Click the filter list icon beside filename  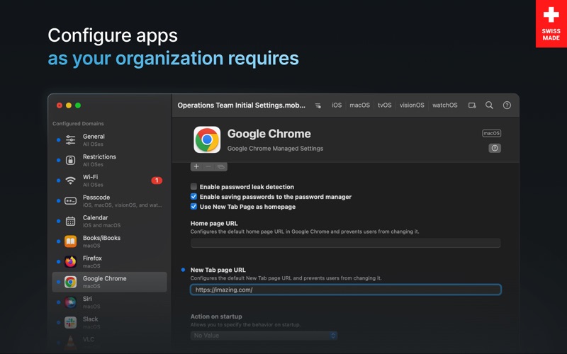pyautogui.click(x=318, y=105)
